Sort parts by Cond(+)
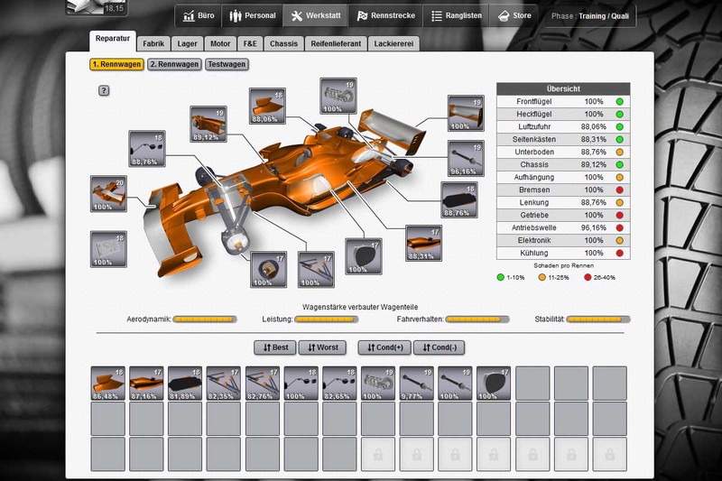This screenshot has width=722, height=481. coord(384,347)
